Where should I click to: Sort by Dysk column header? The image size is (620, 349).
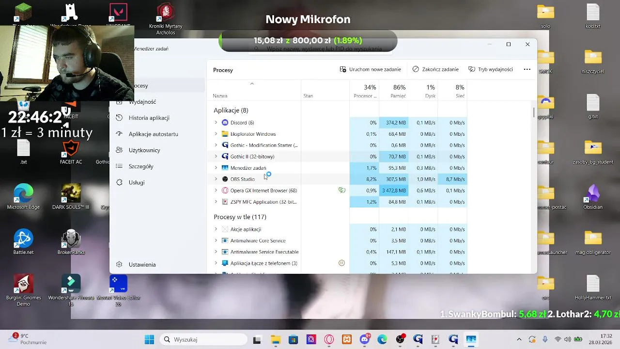[423, 91]
